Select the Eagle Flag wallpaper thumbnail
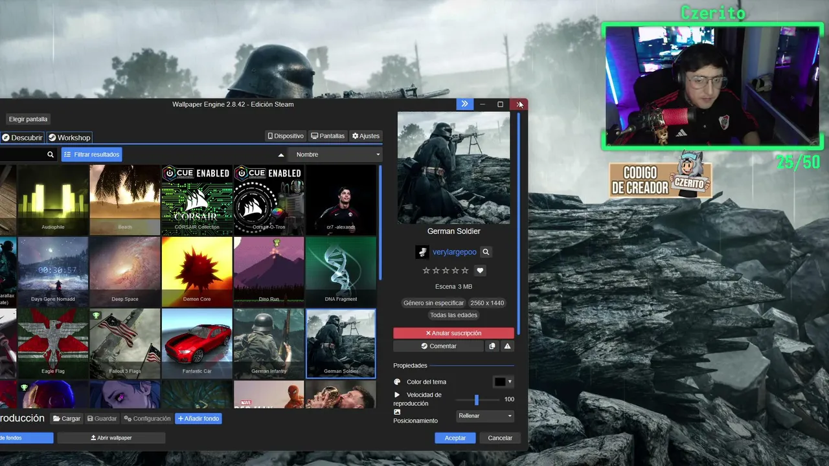This screenshot has height=466, width=829. coord(53,343)
